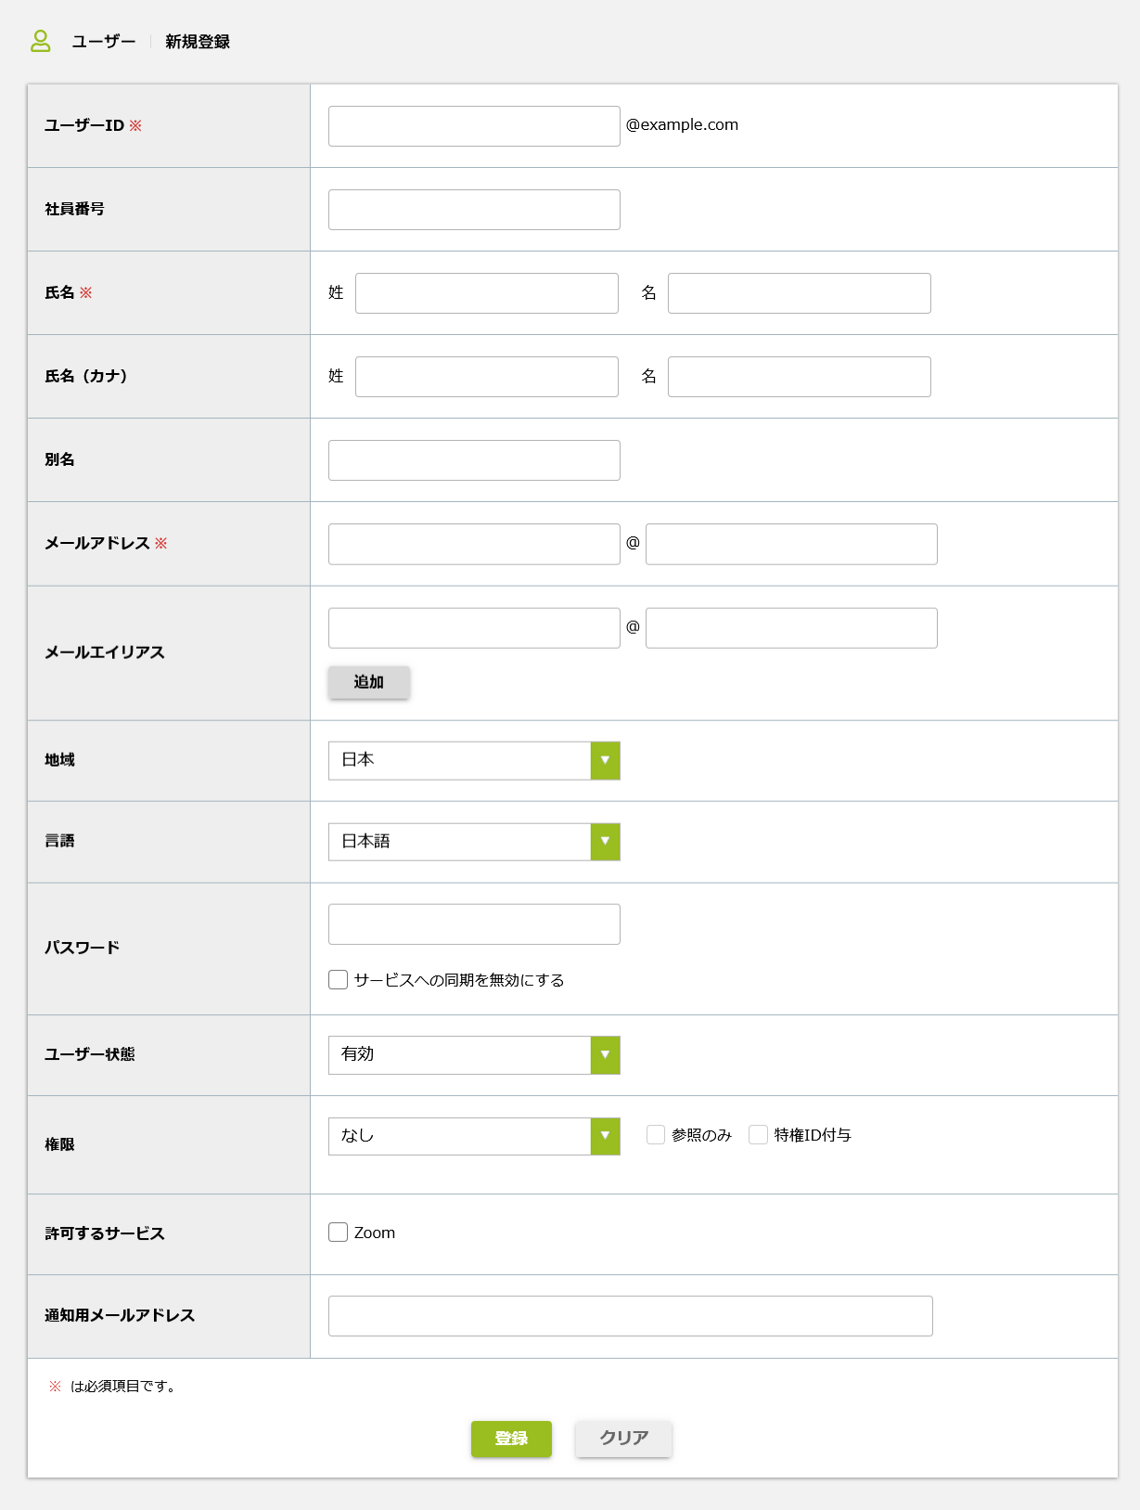Expand the 言語 dropdown showing 日本語
This screenshot has width=1140, height=1510.
click(474, 842)
